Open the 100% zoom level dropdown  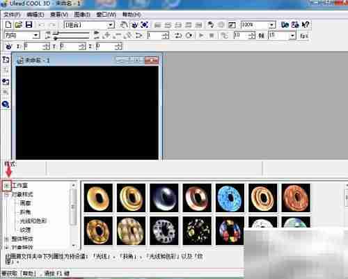pyautogui.click(x=271, y=25)
